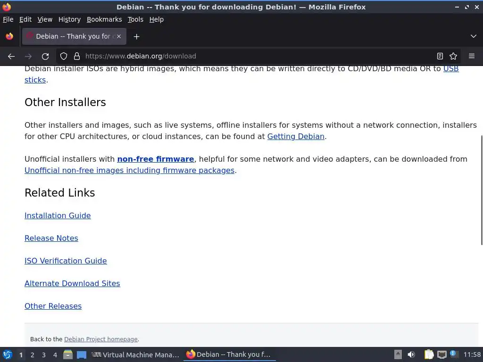Open the Release Notes link

click(x=51, y=238)
